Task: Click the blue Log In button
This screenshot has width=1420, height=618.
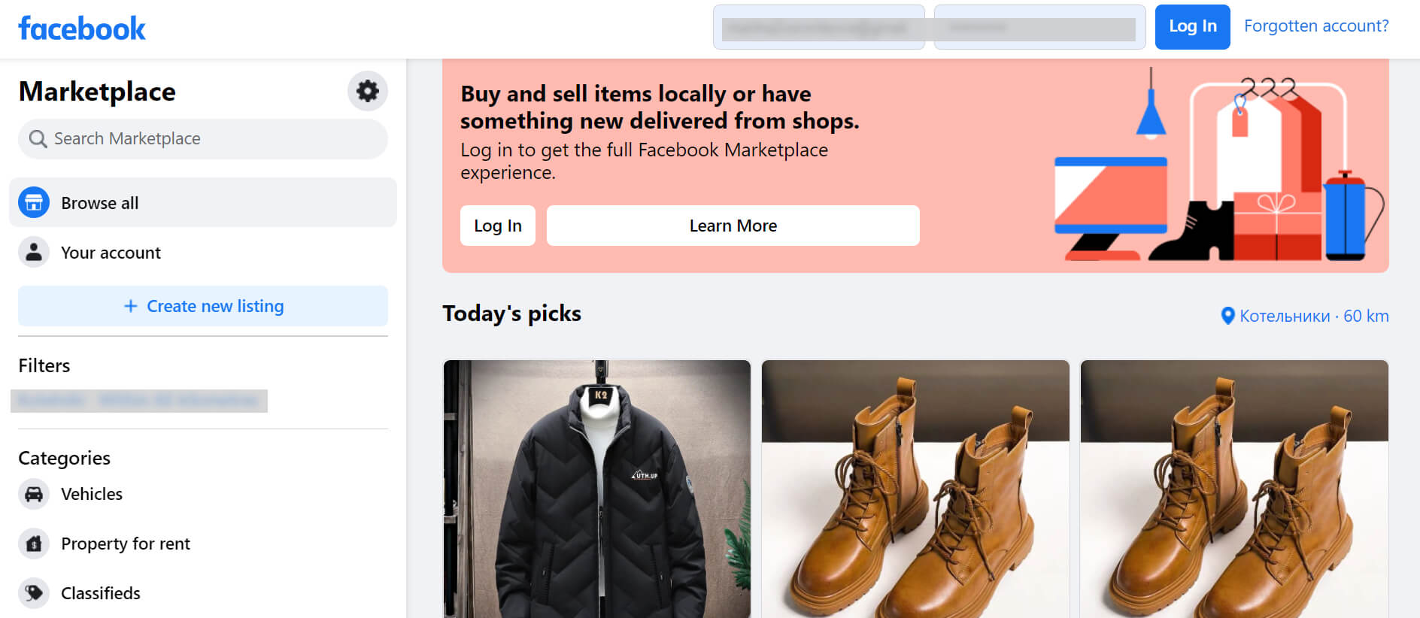Action: [x=1192, y=27]
